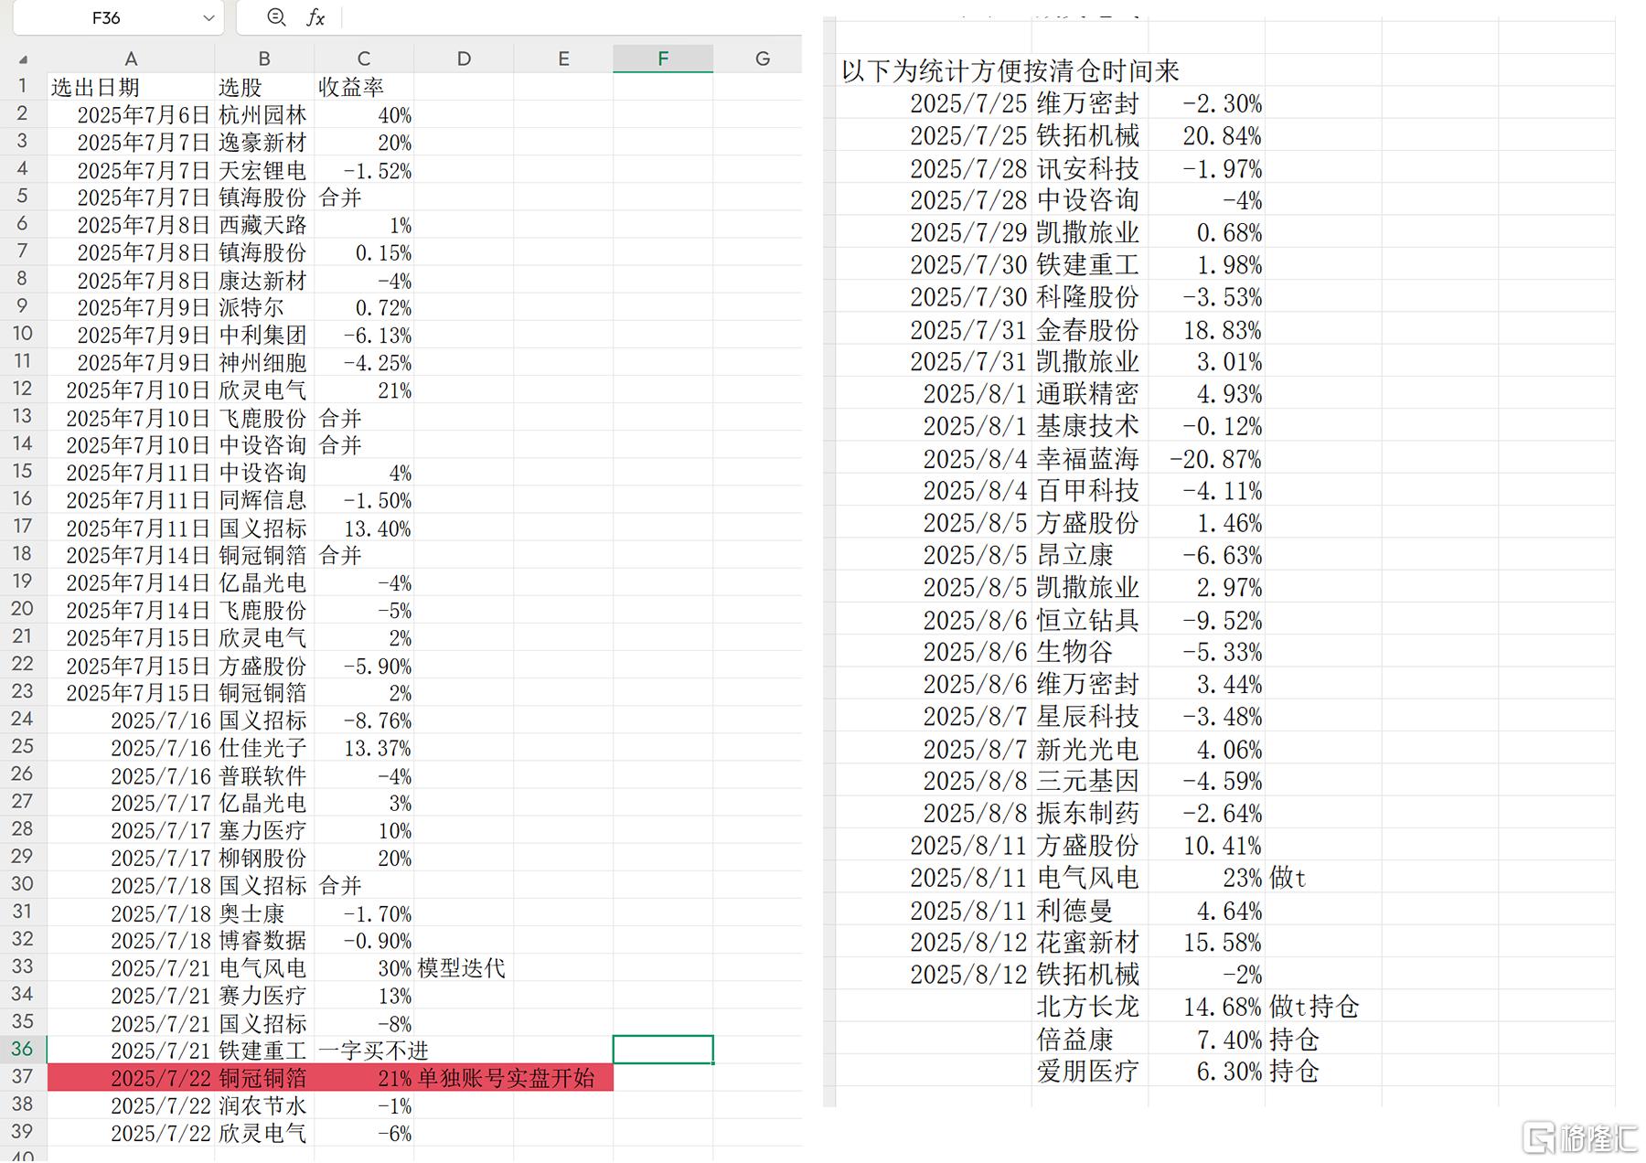Click the 以下为统计方便按清仓时间来 heading
The height and width of the screenshot is (1163, 1646).
[1010, 70]
